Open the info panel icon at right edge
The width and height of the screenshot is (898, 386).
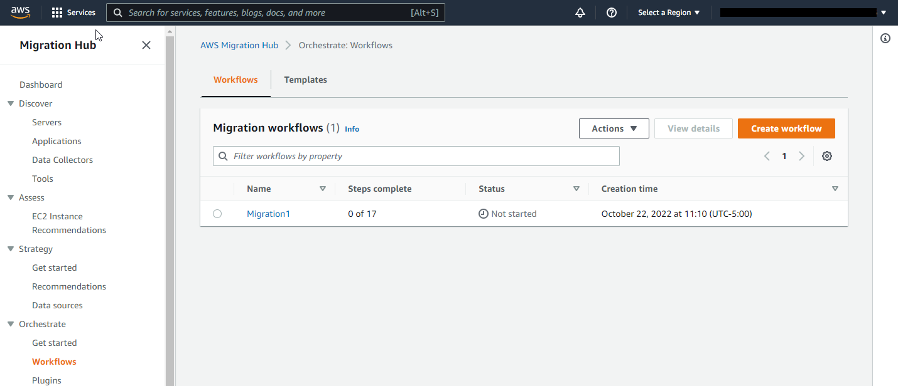885,38
